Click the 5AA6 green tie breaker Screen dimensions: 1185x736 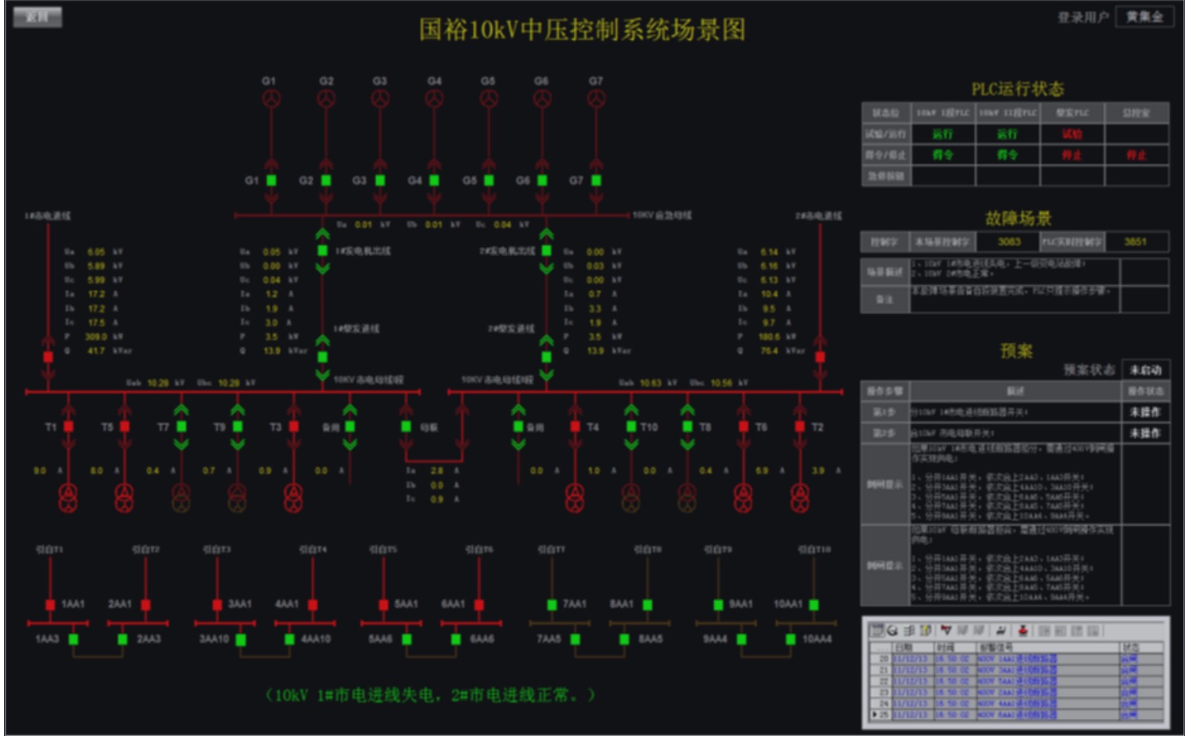coord(407,639)
